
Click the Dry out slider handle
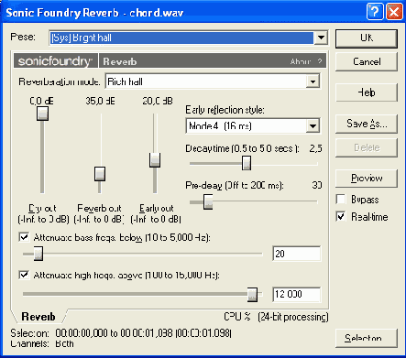coord(42,114)
